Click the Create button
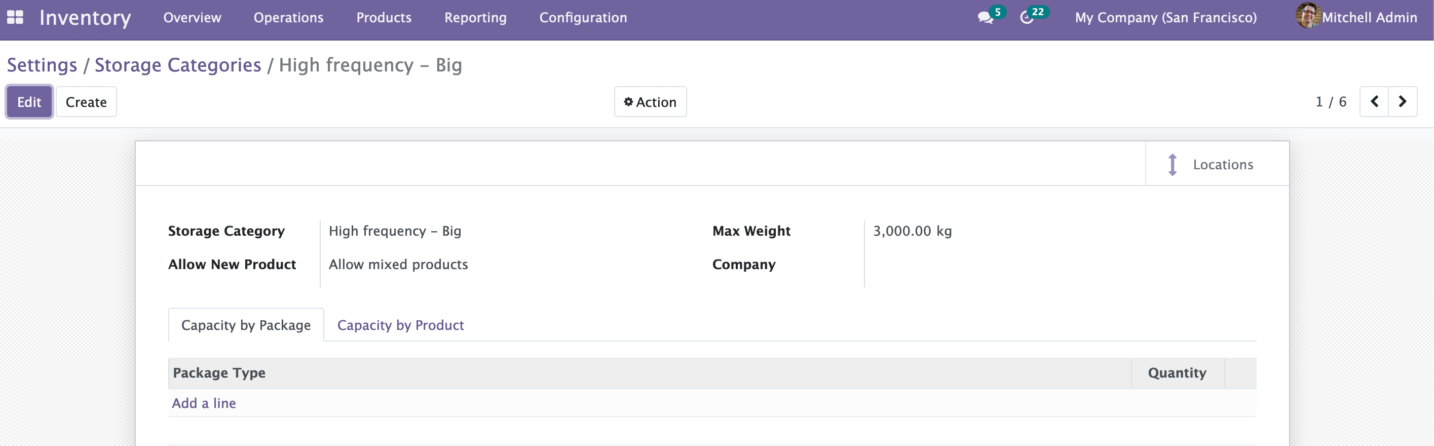This screenshot has width=1434, height=446. [86, 102]
